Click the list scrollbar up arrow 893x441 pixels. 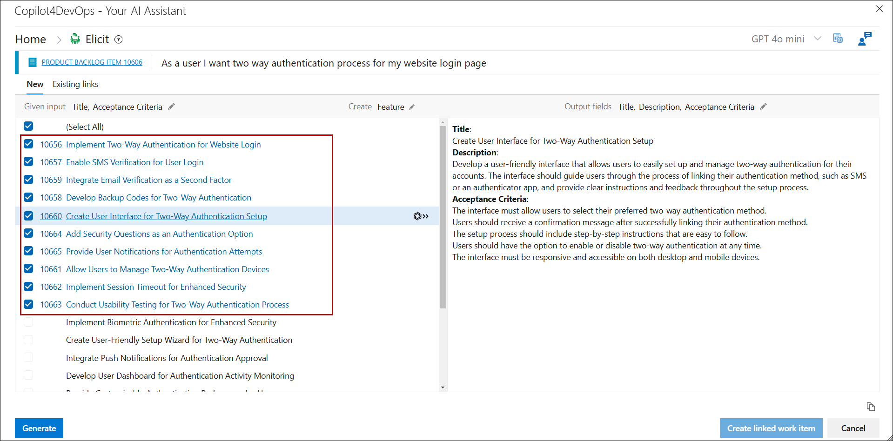pyautogui.click(x=443, y=122)
